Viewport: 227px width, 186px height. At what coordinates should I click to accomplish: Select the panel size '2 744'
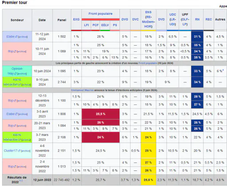(x=62, y=82)
